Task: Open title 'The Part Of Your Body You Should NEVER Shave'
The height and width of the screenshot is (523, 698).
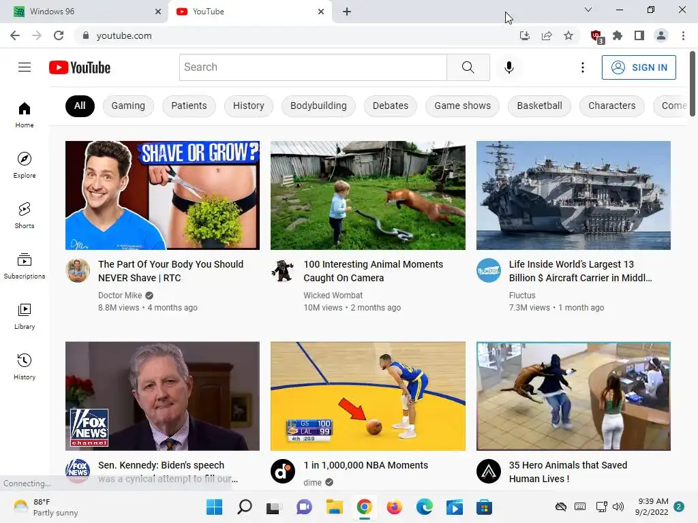Action: (171, 271)
